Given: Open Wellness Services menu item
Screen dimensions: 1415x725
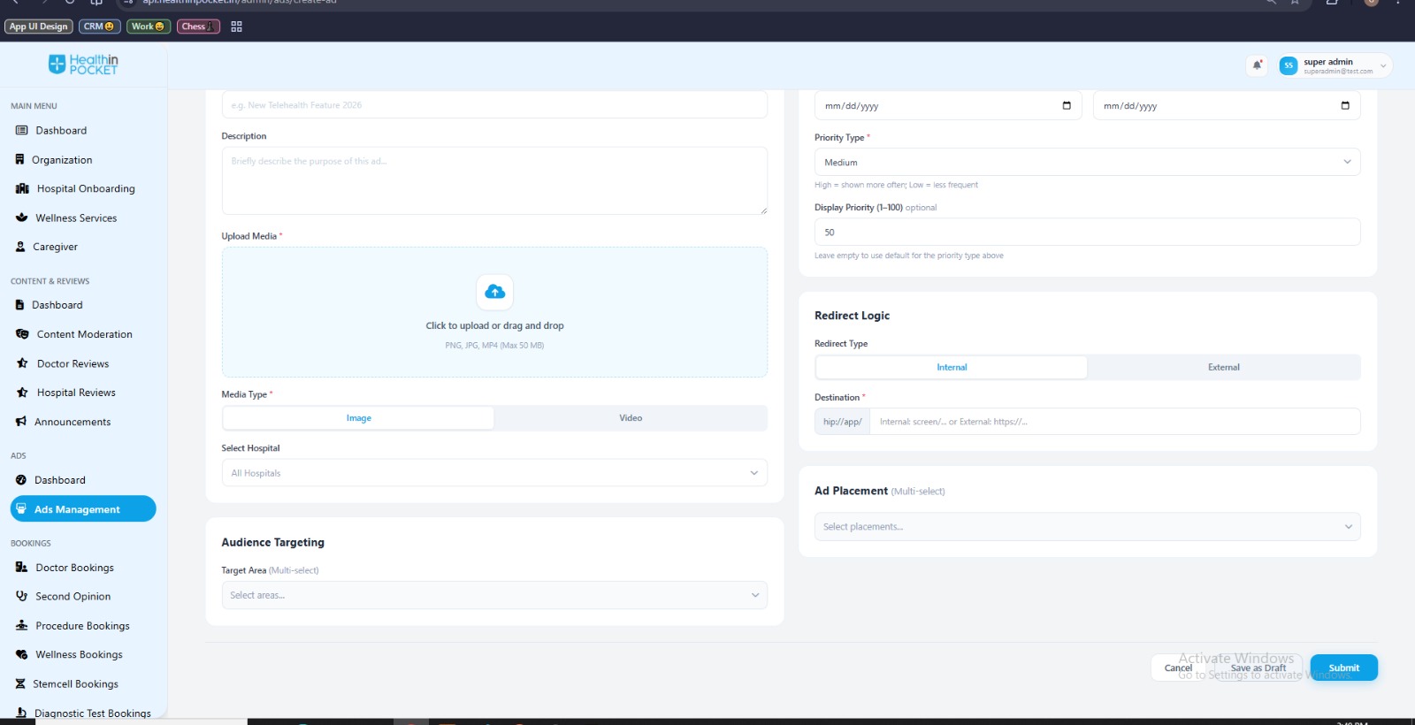Looking at the screenshot, I should click(76, 217).
